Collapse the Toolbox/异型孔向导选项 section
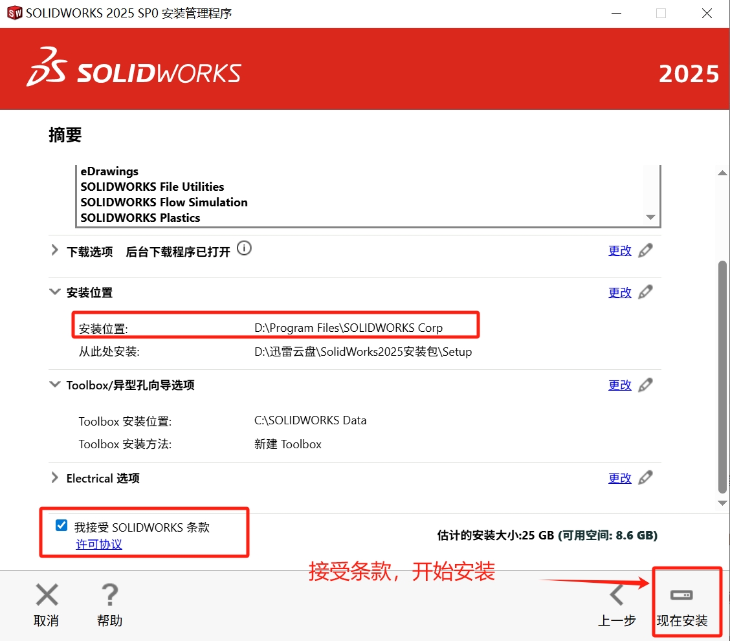The width and height of the screenshot is (730, 641). pyautogui.click(x=54, y=385)
